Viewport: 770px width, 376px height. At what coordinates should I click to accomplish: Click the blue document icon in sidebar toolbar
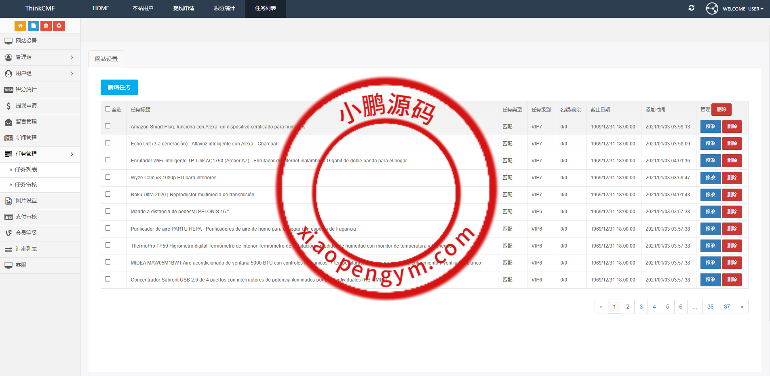pyautogui.click(x=34, y=26)
